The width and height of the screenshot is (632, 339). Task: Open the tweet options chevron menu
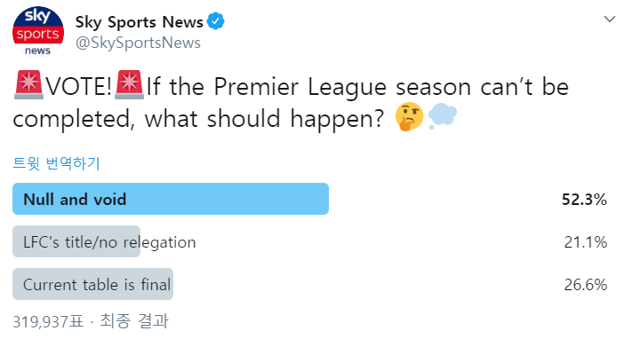(610, 19)
